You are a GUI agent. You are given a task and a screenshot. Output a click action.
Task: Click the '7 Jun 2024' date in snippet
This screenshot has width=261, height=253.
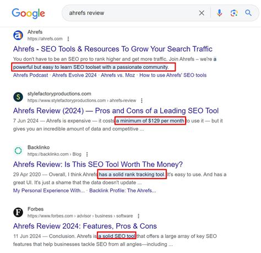[26, 121]
